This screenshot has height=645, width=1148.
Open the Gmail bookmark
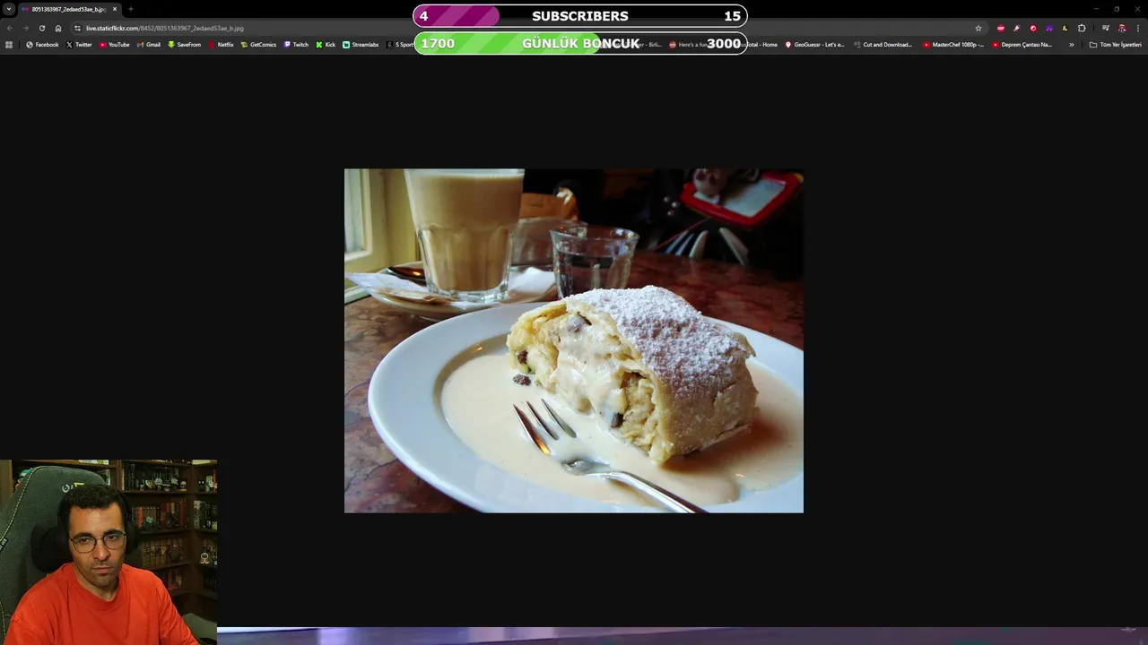(149, 44)
